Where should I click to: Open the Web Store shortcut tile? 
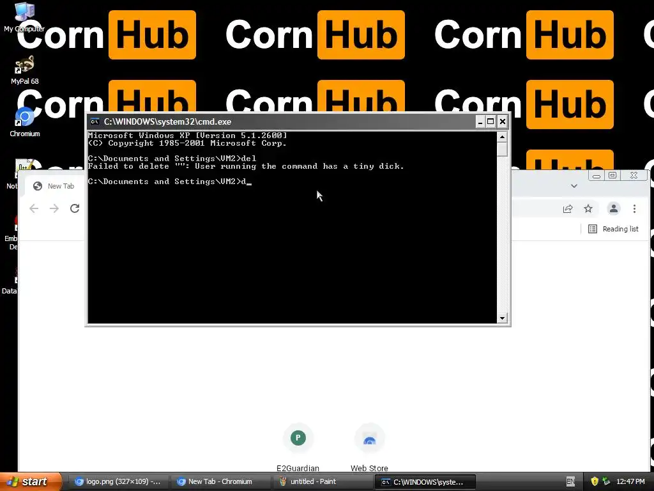click(370, 448)
